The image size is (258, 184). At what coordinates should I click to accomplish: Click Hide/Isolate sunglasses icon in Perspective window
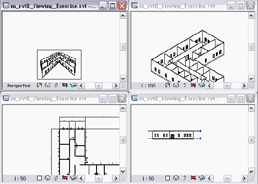point(73,85)
